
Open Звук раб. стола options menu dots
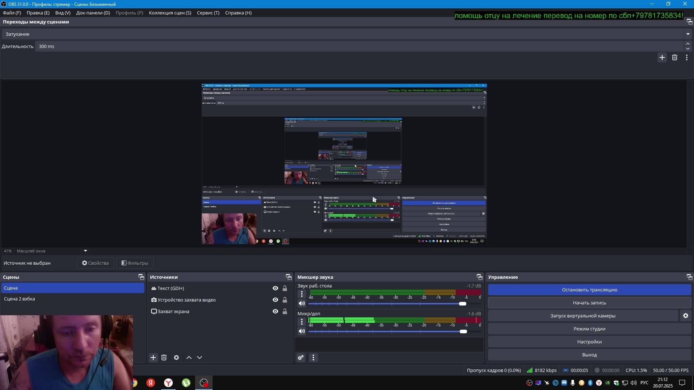(302, 294)
